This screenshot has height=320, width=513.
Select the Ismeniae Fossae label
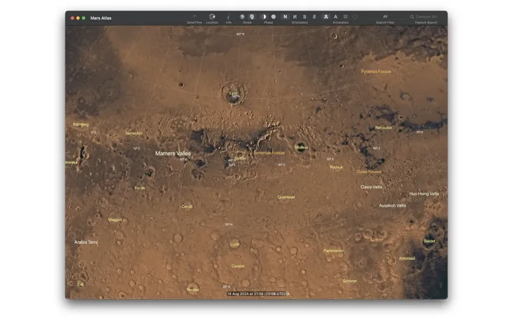[x=269, y=153]
